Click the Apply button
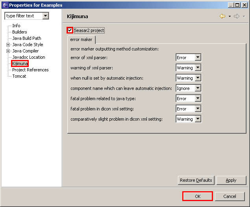This screenshot has width=250, height=207. 231,180
